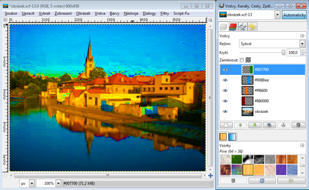Open the Undo history tab icon
Viewport: 309px width, 190px height.
(252, 27)
